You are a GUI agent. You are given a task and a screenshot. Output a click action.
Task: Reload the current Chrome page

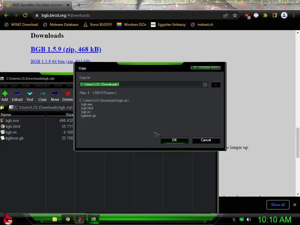point(25,15)
